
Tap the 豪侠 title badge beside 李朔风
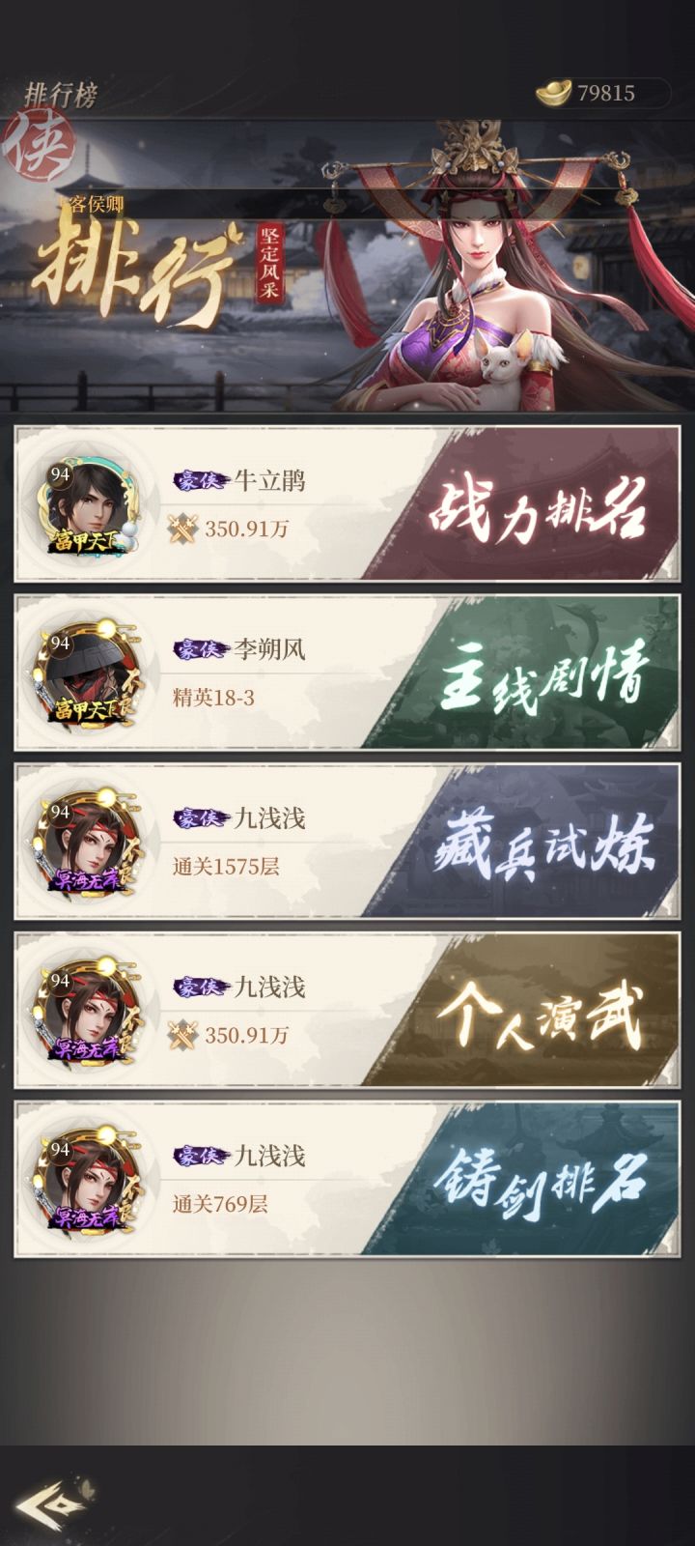(200, 649)
